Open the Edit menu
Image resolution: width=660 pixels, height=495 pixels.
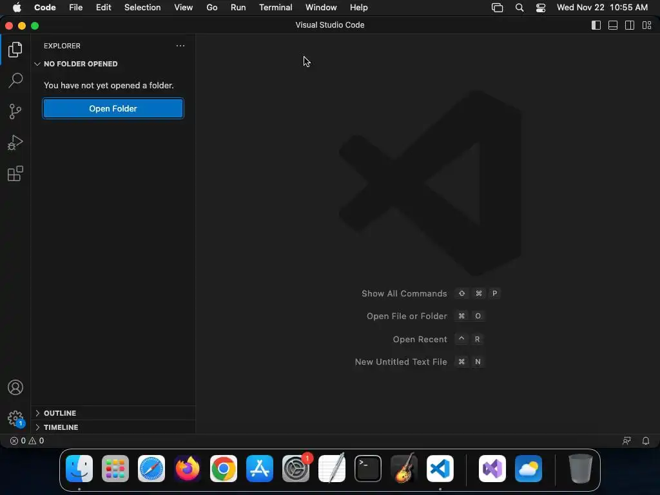click(x=104, y=8)
